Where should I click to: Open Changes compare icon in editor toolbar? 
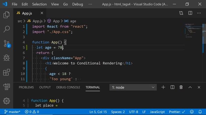click(181, 13)
